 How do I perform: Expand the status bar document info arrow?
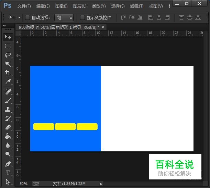101,184
